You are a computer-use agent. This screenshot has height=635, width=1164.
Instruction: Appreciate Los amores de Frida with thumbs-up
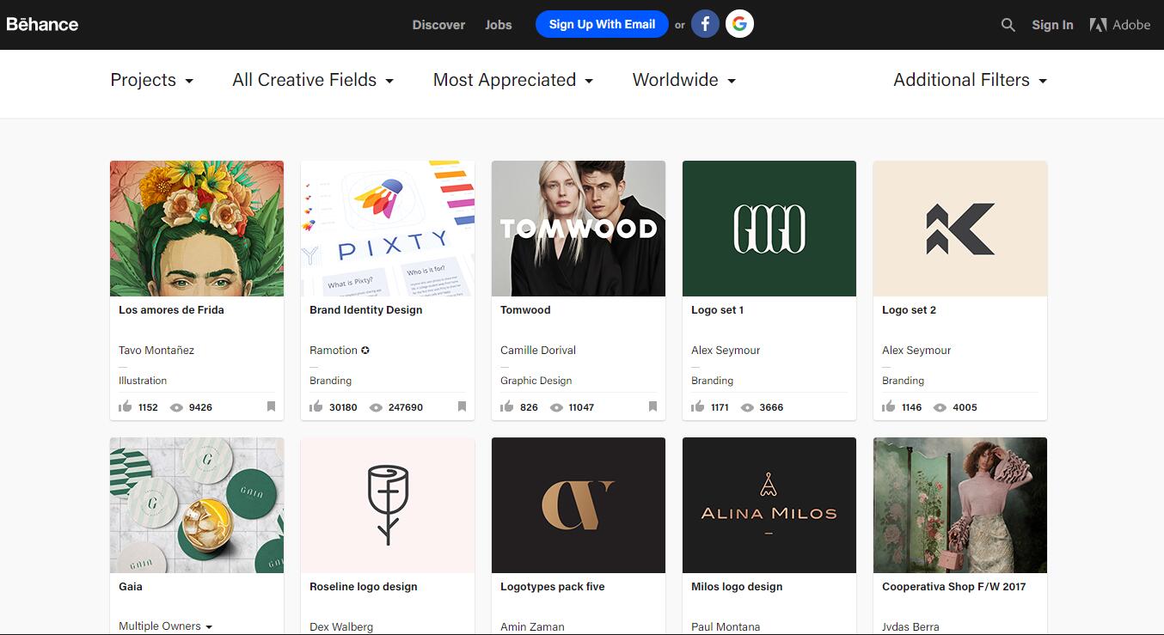125,406
